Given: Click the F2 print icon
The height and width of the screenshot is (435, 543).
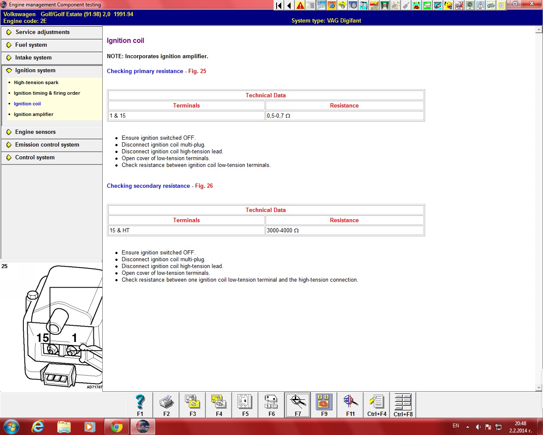Looking at the screenshot, I should pyautogui.click(x=166, y=404).
